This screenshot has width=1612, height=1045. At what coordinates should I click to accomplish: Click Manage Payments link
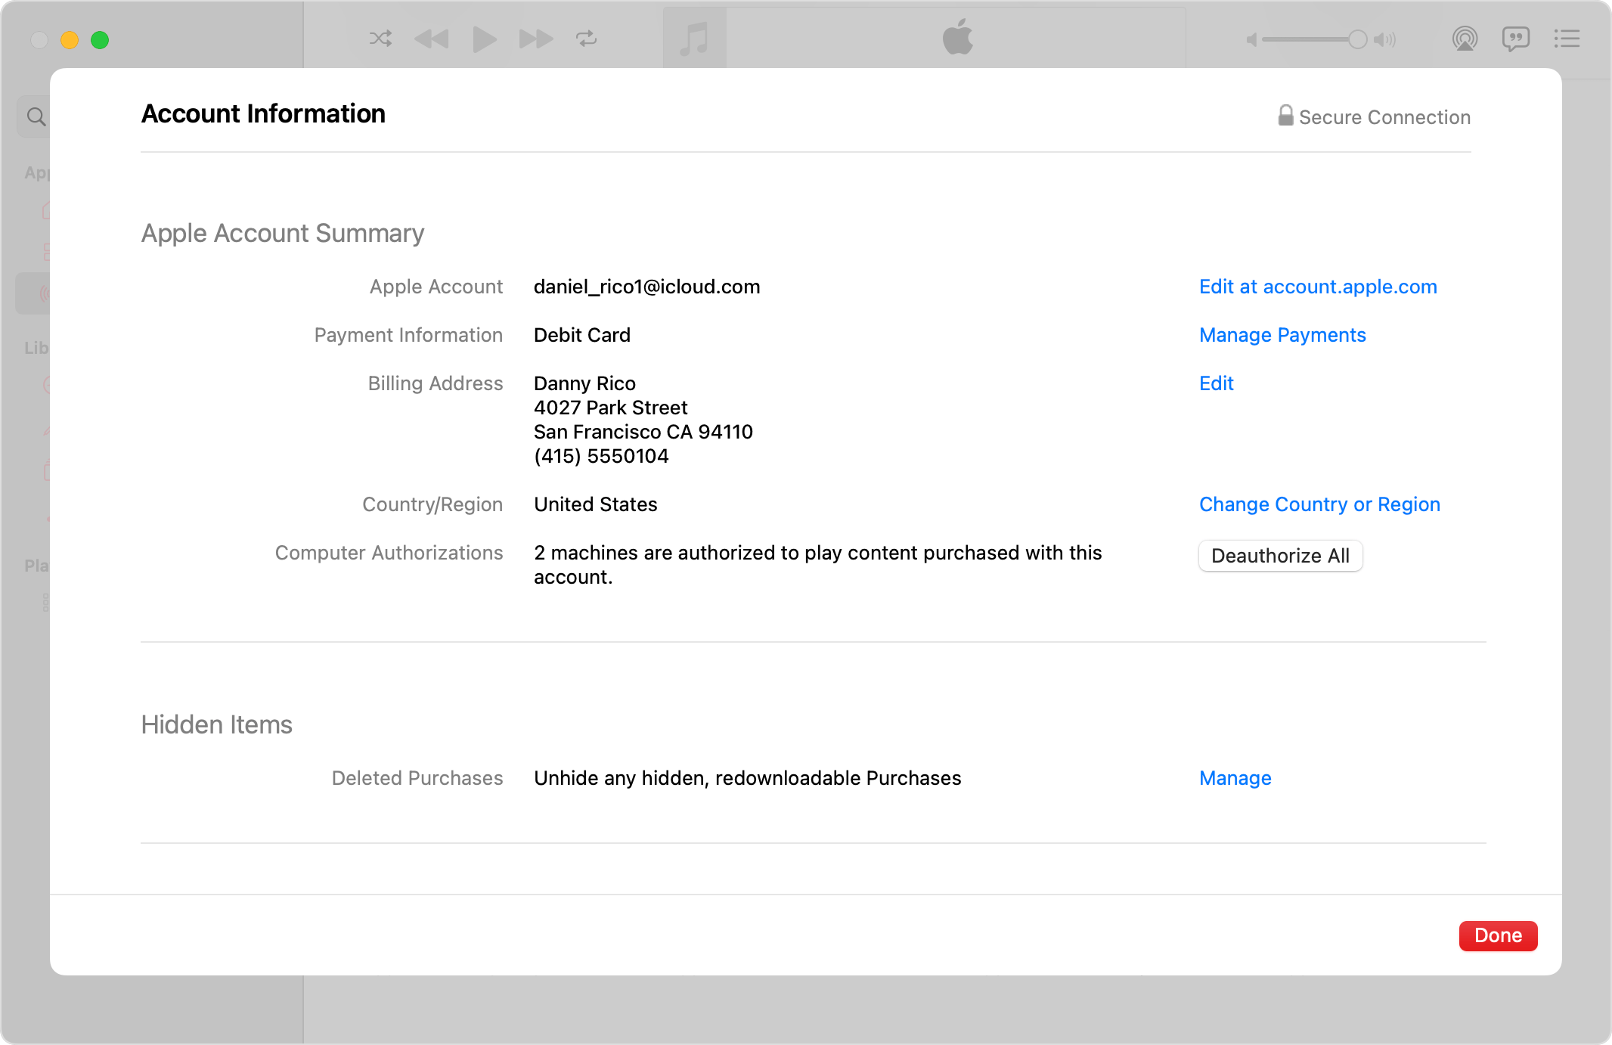(1283, 333)
